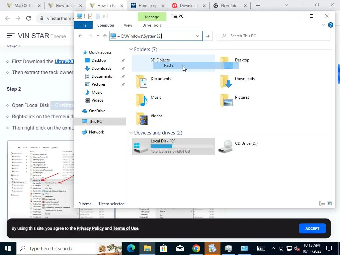Switch to the Homepage browser tab
The image size is (340, 255).
(x=147, y=6)
